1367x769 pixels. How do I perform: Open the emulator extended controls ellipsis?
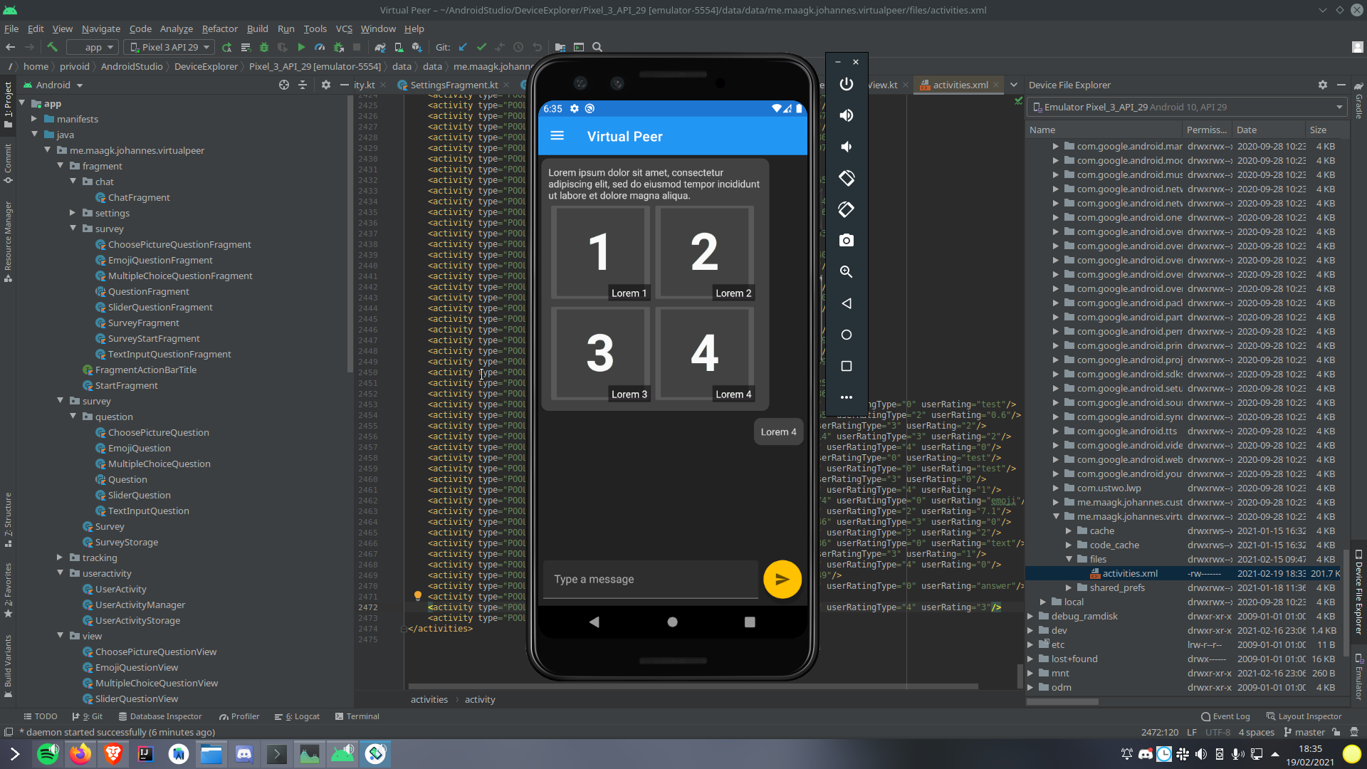(x=846, y=397)
